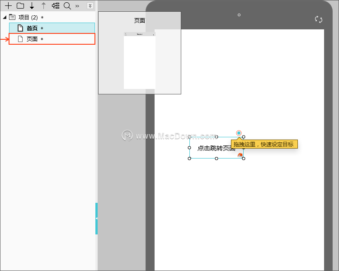Image resolution: width=339 pixels, height=271 pixels.
Task: Click the 页面 title in the preview popup
Action: click(x=140, y=21)
